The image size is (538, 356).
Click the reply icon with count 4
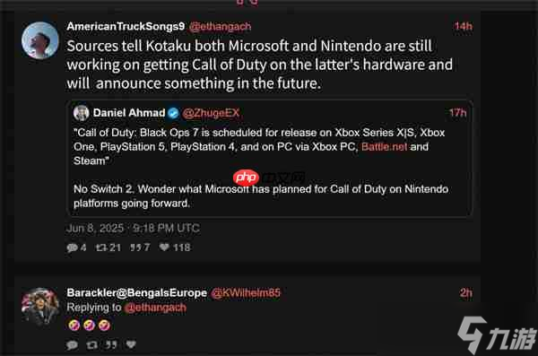click(x=72, y=247)
